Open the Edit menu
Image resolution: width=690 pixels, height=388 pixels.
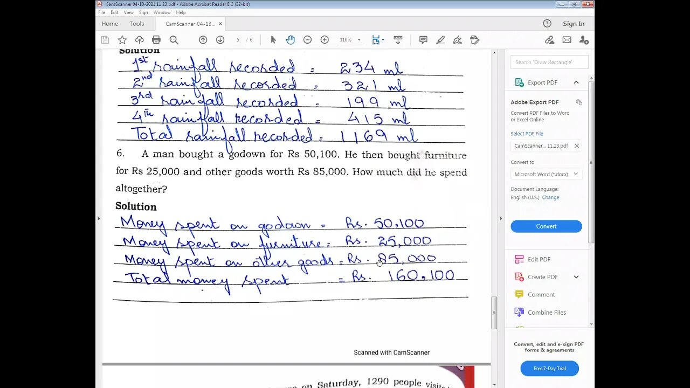114,12
